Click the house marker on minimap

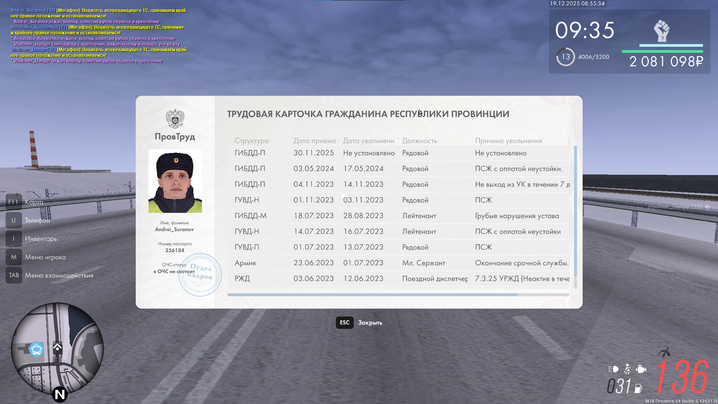[x=57, y=348]
